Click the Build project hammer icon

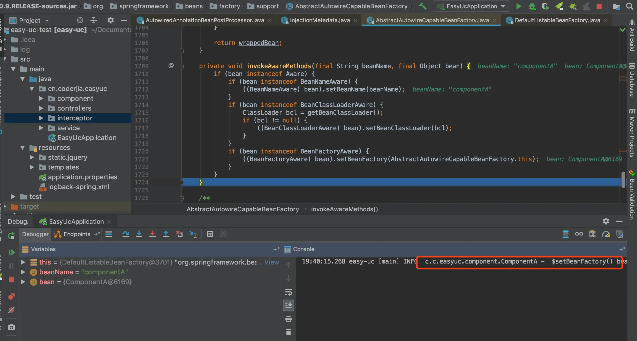click(x=423, y=6)
